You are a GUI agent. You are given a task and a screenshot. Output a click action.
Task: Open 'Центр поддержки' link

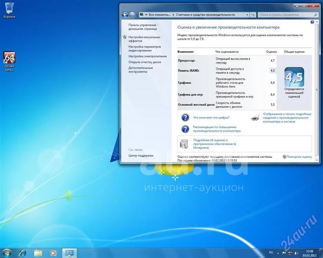pyautogui.click(x=141, y=156)
